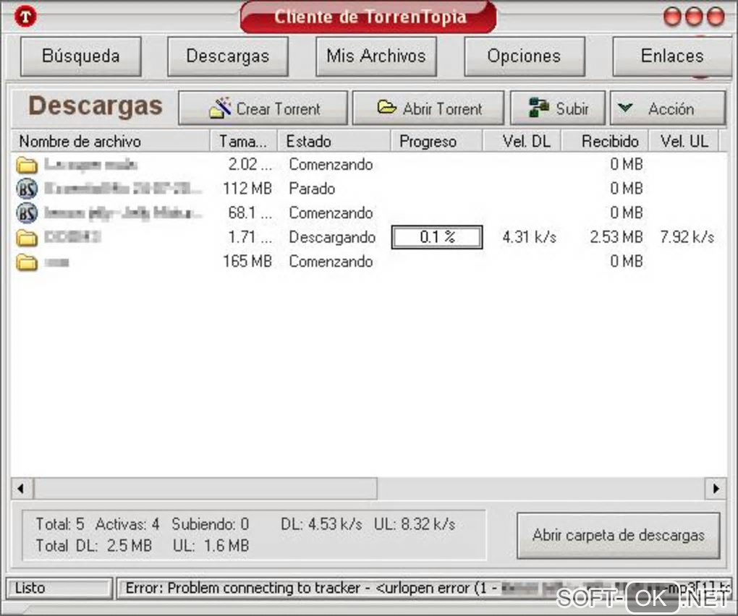Click the Total: 5 summary text
This screenshot has height=616, width=738.
pos(60,524)
